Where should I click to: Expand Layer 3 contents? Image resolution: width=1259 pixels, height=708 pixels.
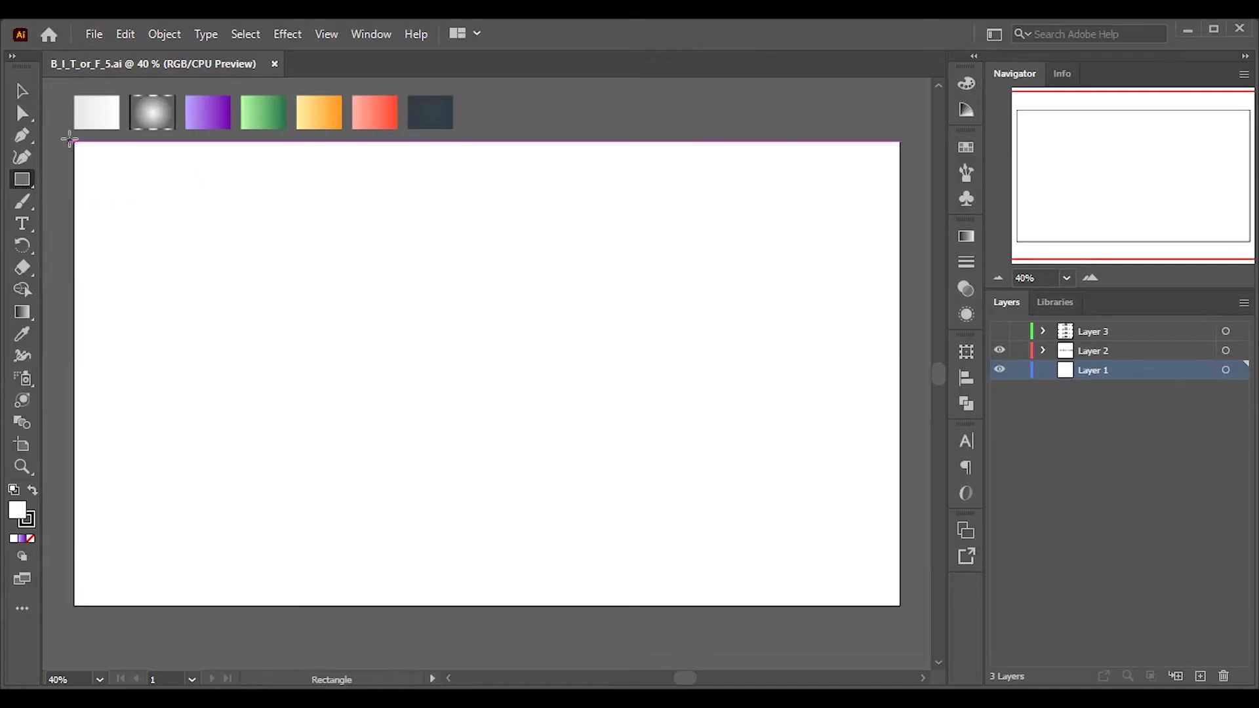pyautogui.click(x=1043, y=331)
